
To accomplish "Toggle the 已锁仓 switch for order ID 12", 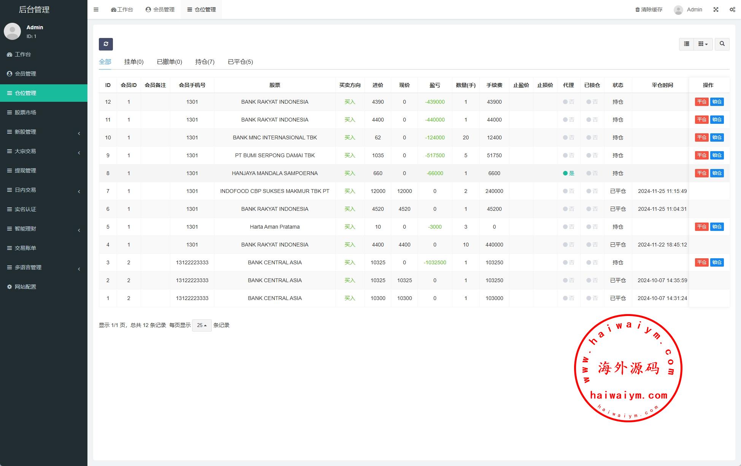I will click(592, 102).
